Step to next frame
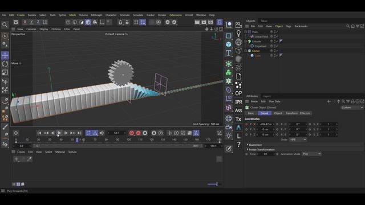This screenshot has width=365, height=205. point(66,133)
